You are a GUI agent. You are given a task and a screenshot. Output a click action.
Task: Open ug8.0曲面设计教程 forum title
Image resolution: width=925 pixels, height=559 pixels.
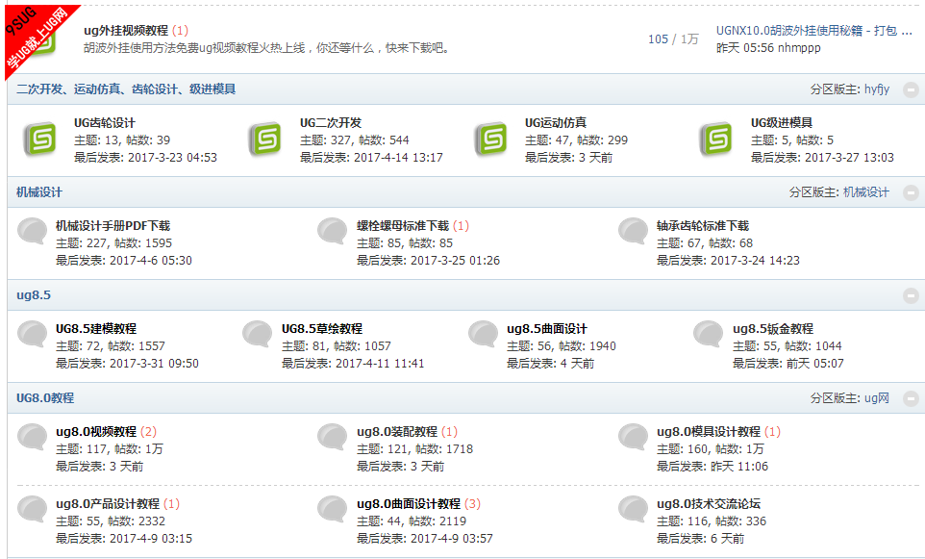point(409,504)
